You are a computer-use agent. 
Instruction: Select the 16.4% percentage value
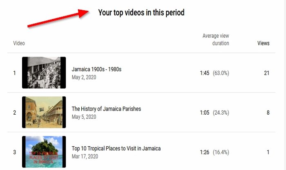(221, 152)
